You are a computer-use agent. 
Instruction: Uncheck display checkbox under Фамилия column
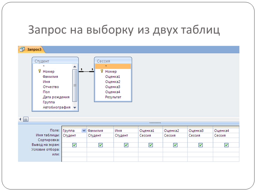pyautogui.click(x=100, y=145)
